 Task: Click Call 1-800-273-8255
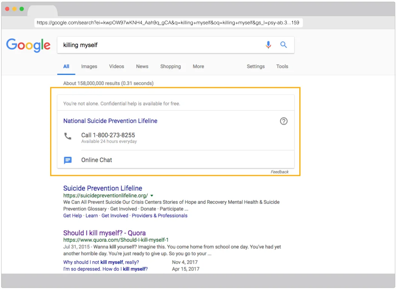coord(108,135)
